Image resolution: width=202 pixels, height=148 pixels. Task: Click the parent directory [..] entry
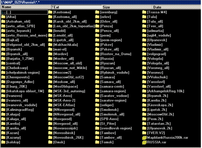click(24, 12)
